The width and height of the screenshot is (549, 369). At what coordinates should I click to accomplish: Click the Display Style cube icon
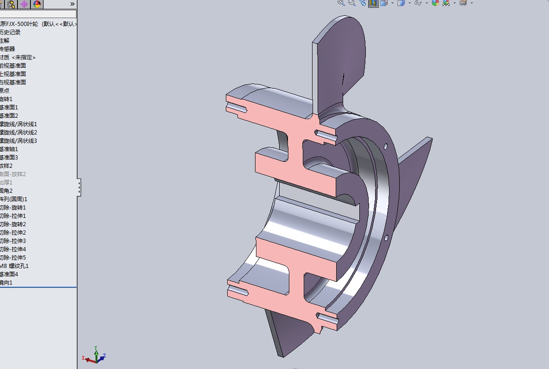401,3
